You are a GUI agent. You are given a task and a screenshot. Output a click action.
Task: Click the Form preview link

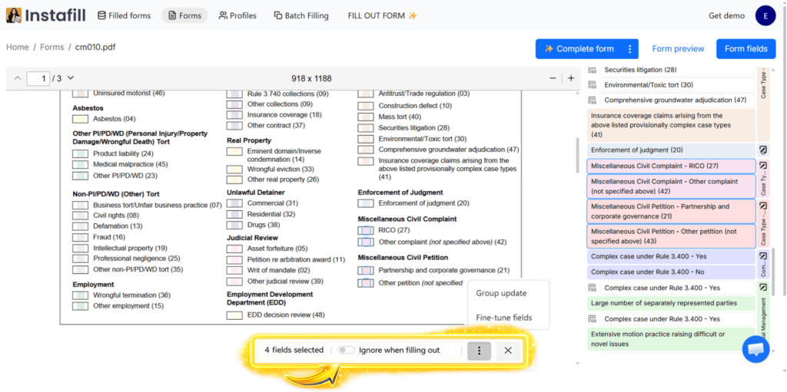point(678,49)
